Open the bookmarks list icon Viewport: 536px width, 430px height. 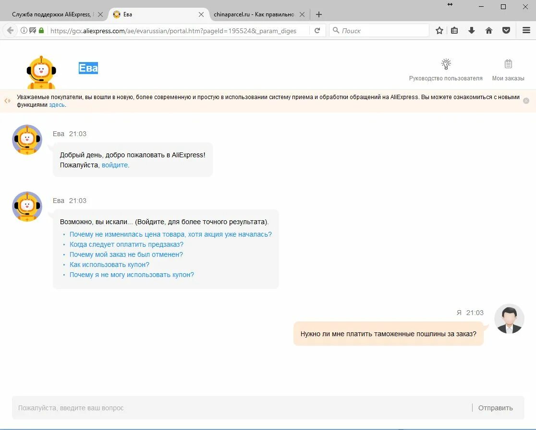(x=454, y=30)
